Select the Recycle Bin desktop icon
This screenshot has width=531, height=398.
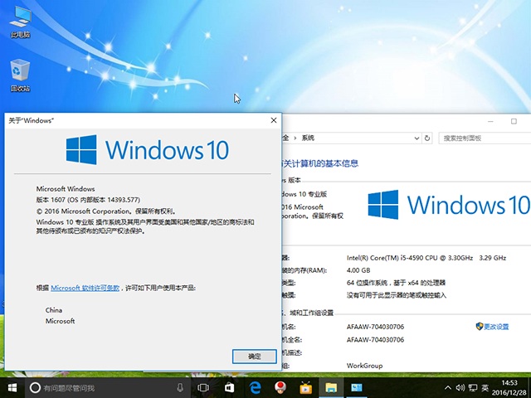point(20,75)
